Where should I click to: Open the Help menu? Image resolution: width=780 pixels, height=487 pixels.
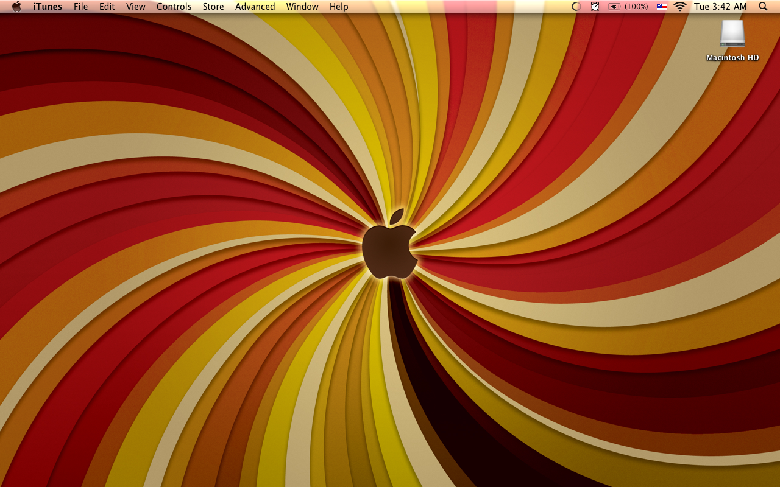(x=339, y=7)
